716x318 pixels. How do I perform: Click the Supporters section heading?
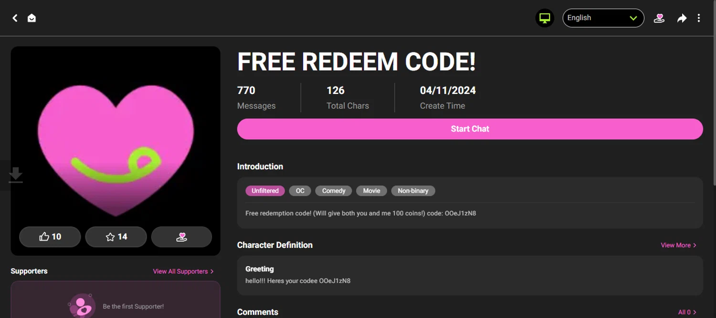pos(29,271)
